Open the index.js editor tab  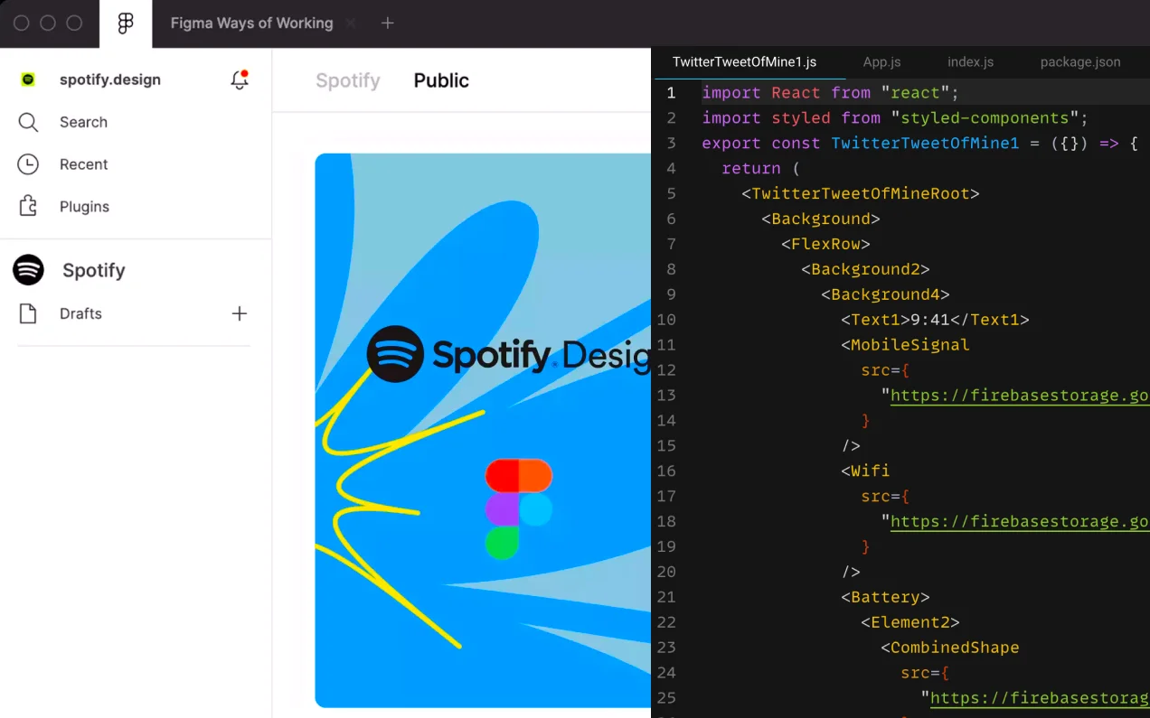(x=970, y=62)
